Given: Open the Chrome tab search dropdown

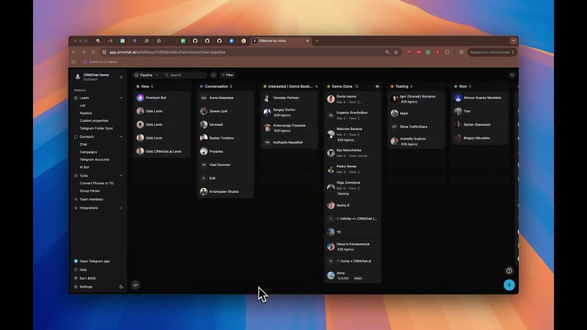Looking at the screenshot, I should (x=514, y=41).
